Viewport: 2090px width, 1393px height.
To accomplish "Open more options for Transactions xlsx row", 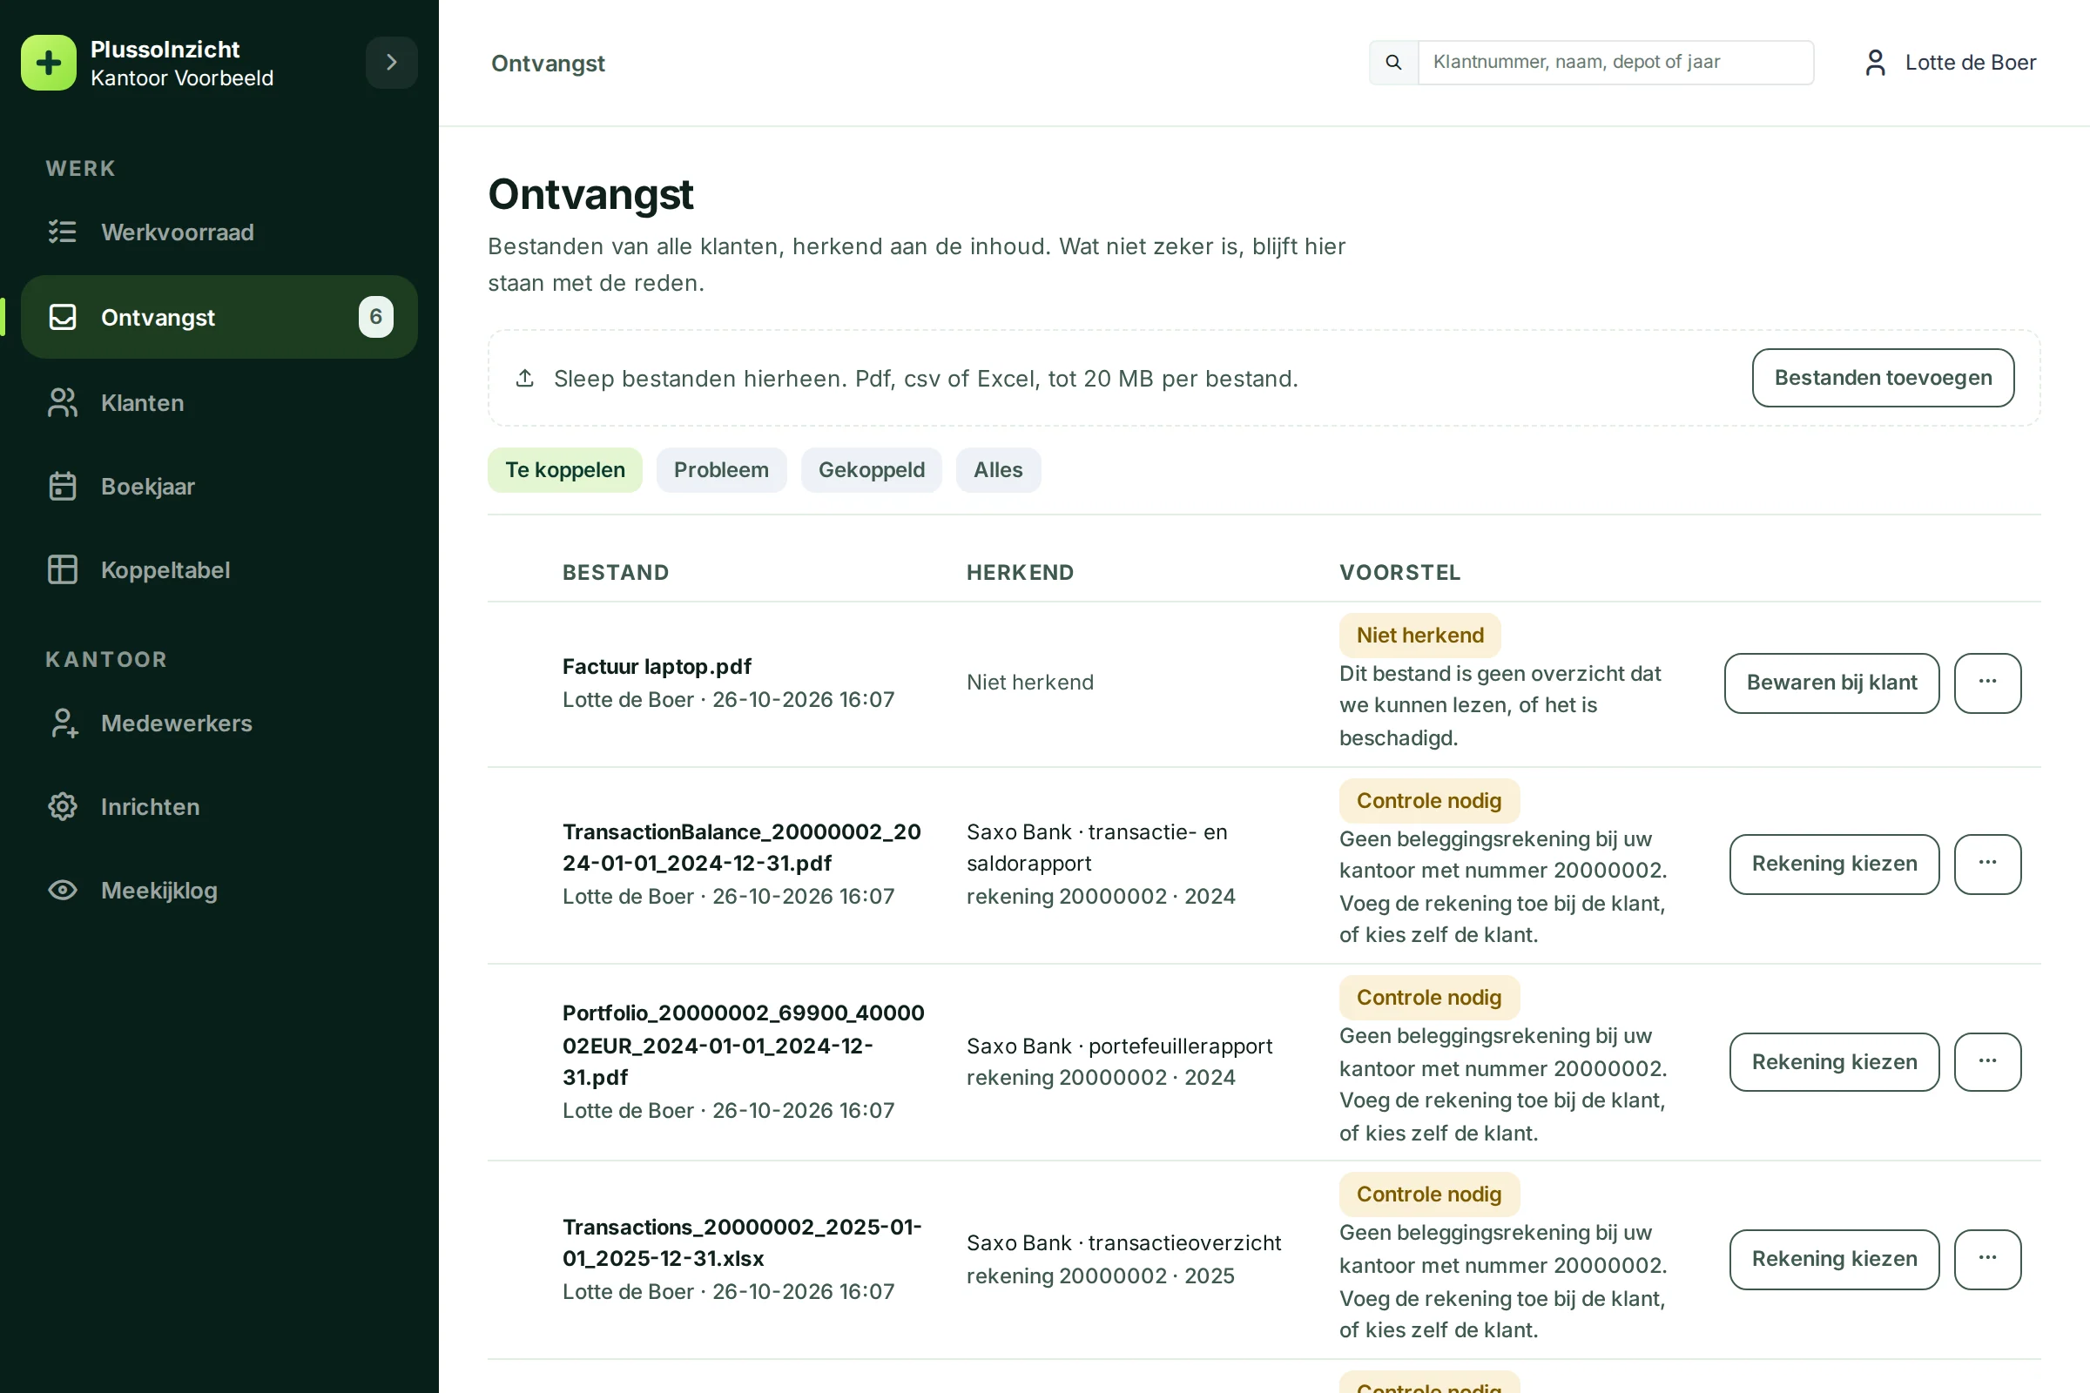I will click(x=1988, y=1259).
